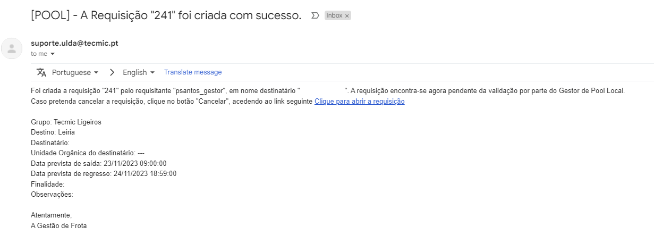Remove the Inbox label with its x
This screenshot has height=243, width=654.
click(x=347, y=16)
